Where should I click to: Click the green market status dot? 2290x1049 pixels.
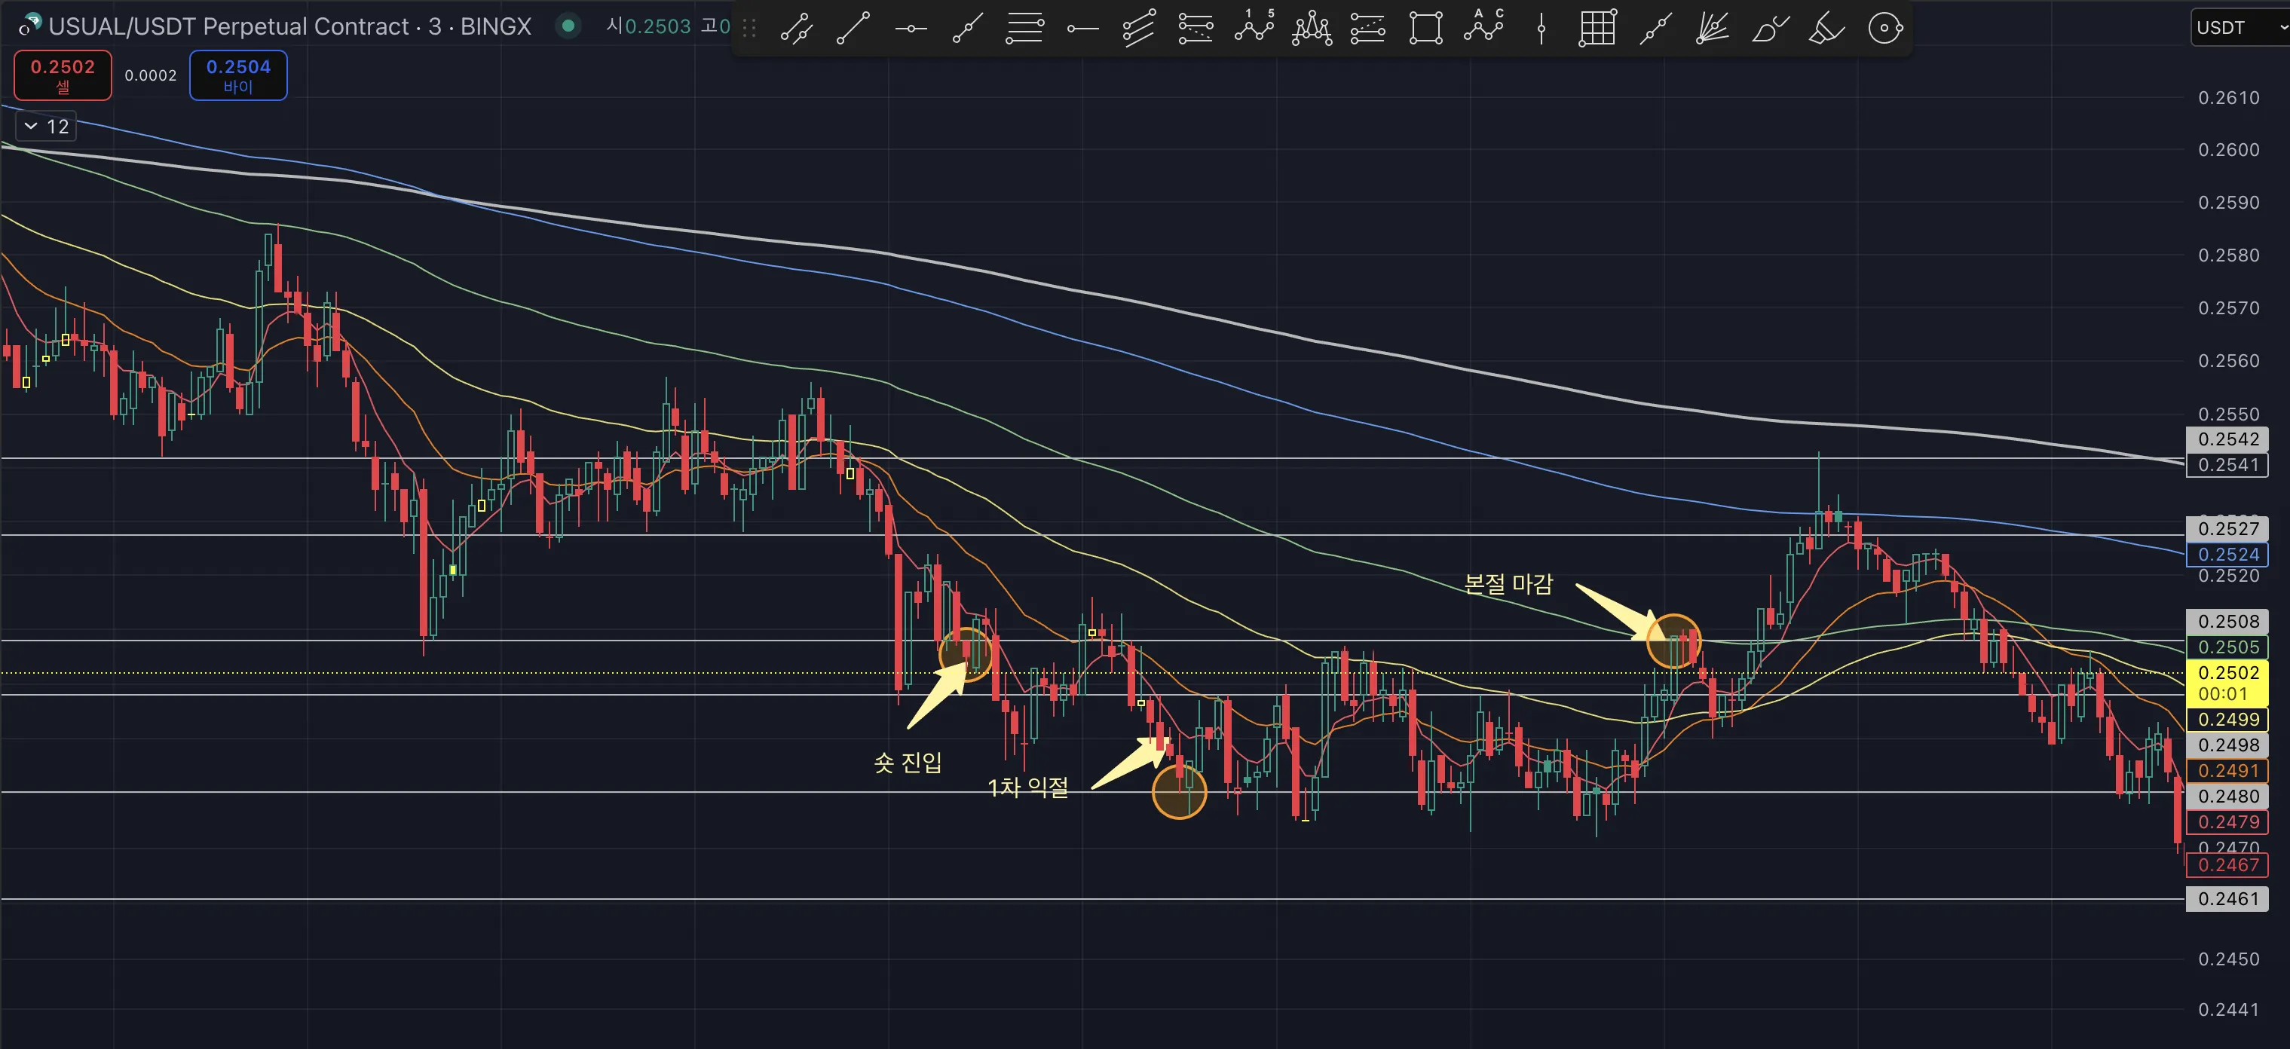pyautogui.click(x=568, y=26)
